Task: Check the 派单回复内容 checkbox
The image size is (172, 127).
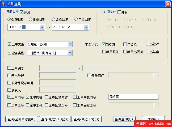Action: (46, 97)
